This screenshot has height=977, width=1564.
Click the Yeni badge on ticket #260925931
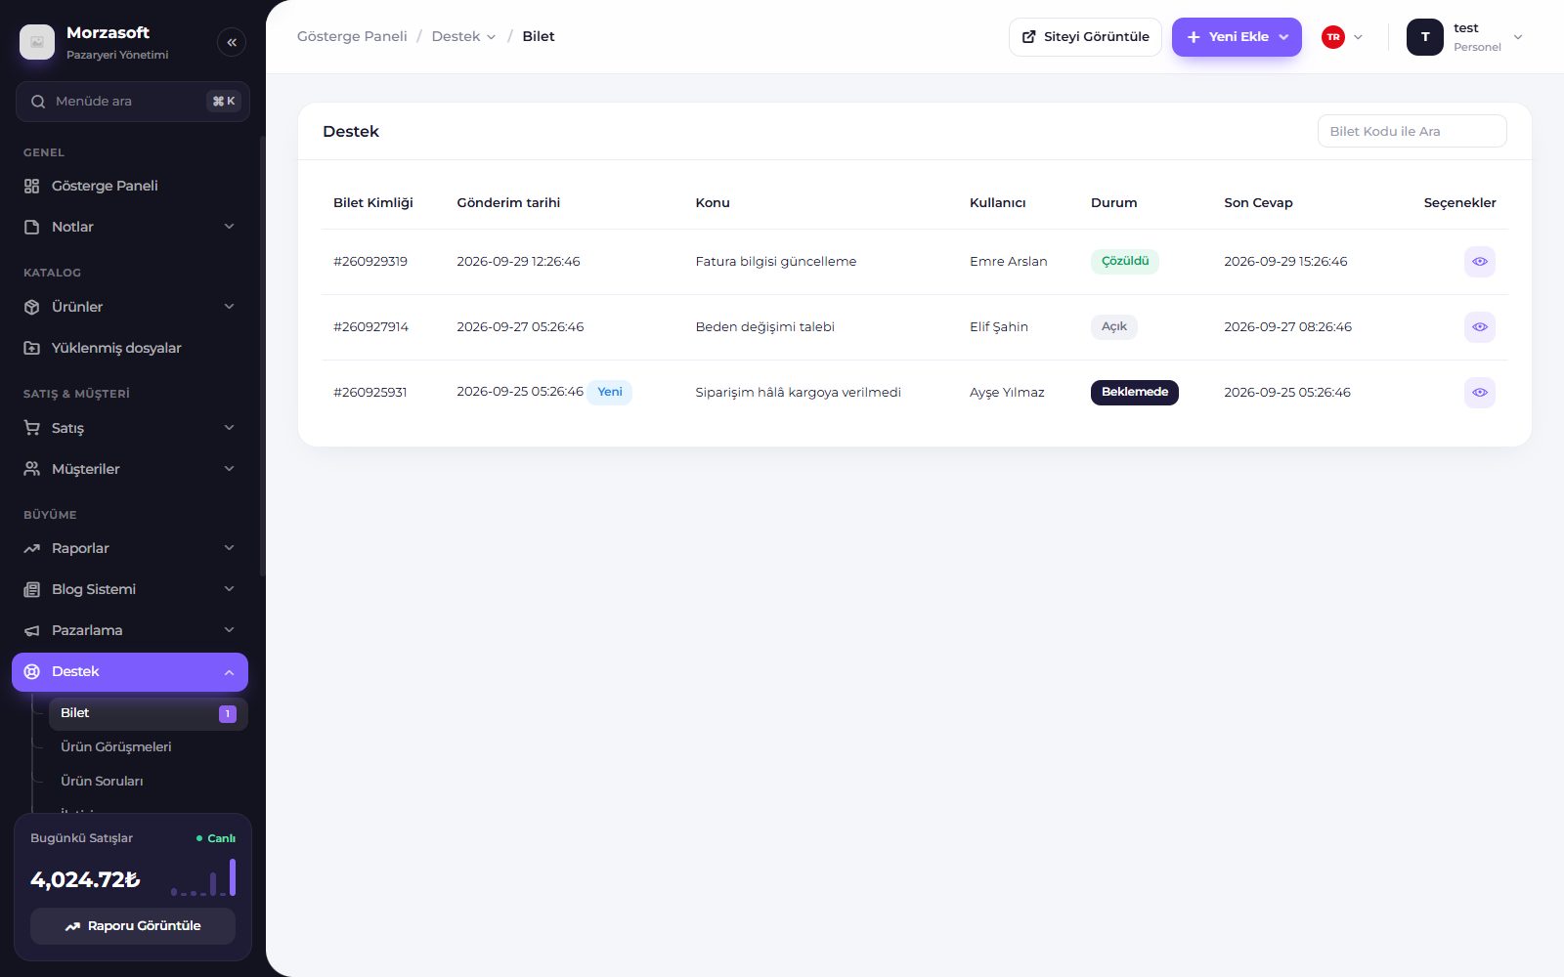610,393
